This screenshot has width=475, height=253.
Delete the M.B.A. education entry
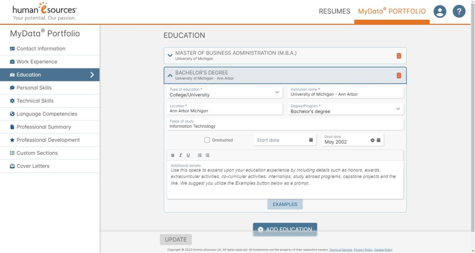[399, 55]
